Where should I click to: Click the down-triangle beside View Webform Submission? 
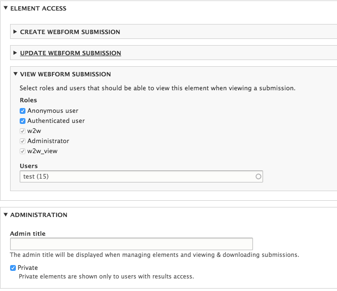coord(15,74)
